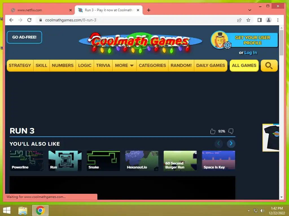Open the LOGIC games menu
The height and width of the screenshot is (216, 289).
(85, 66)
